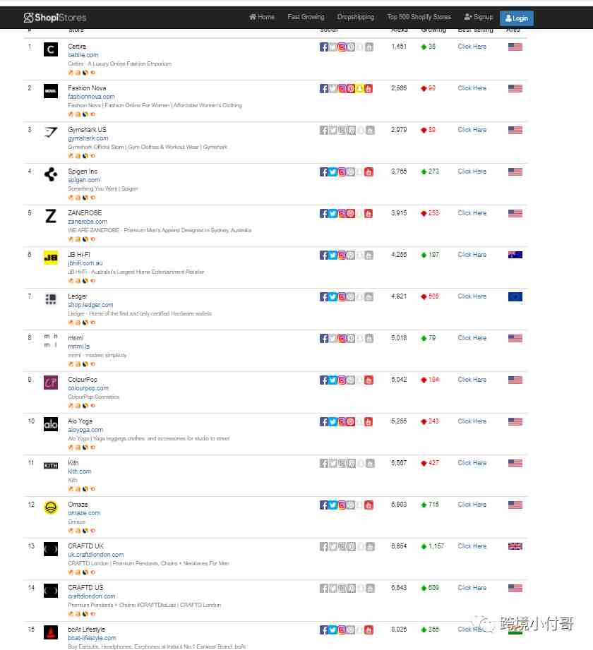Image resolution: width=593 pixels, height=650 pixels.
Task: Open Alo Yoga's Facebook icon
Action: 324,421
